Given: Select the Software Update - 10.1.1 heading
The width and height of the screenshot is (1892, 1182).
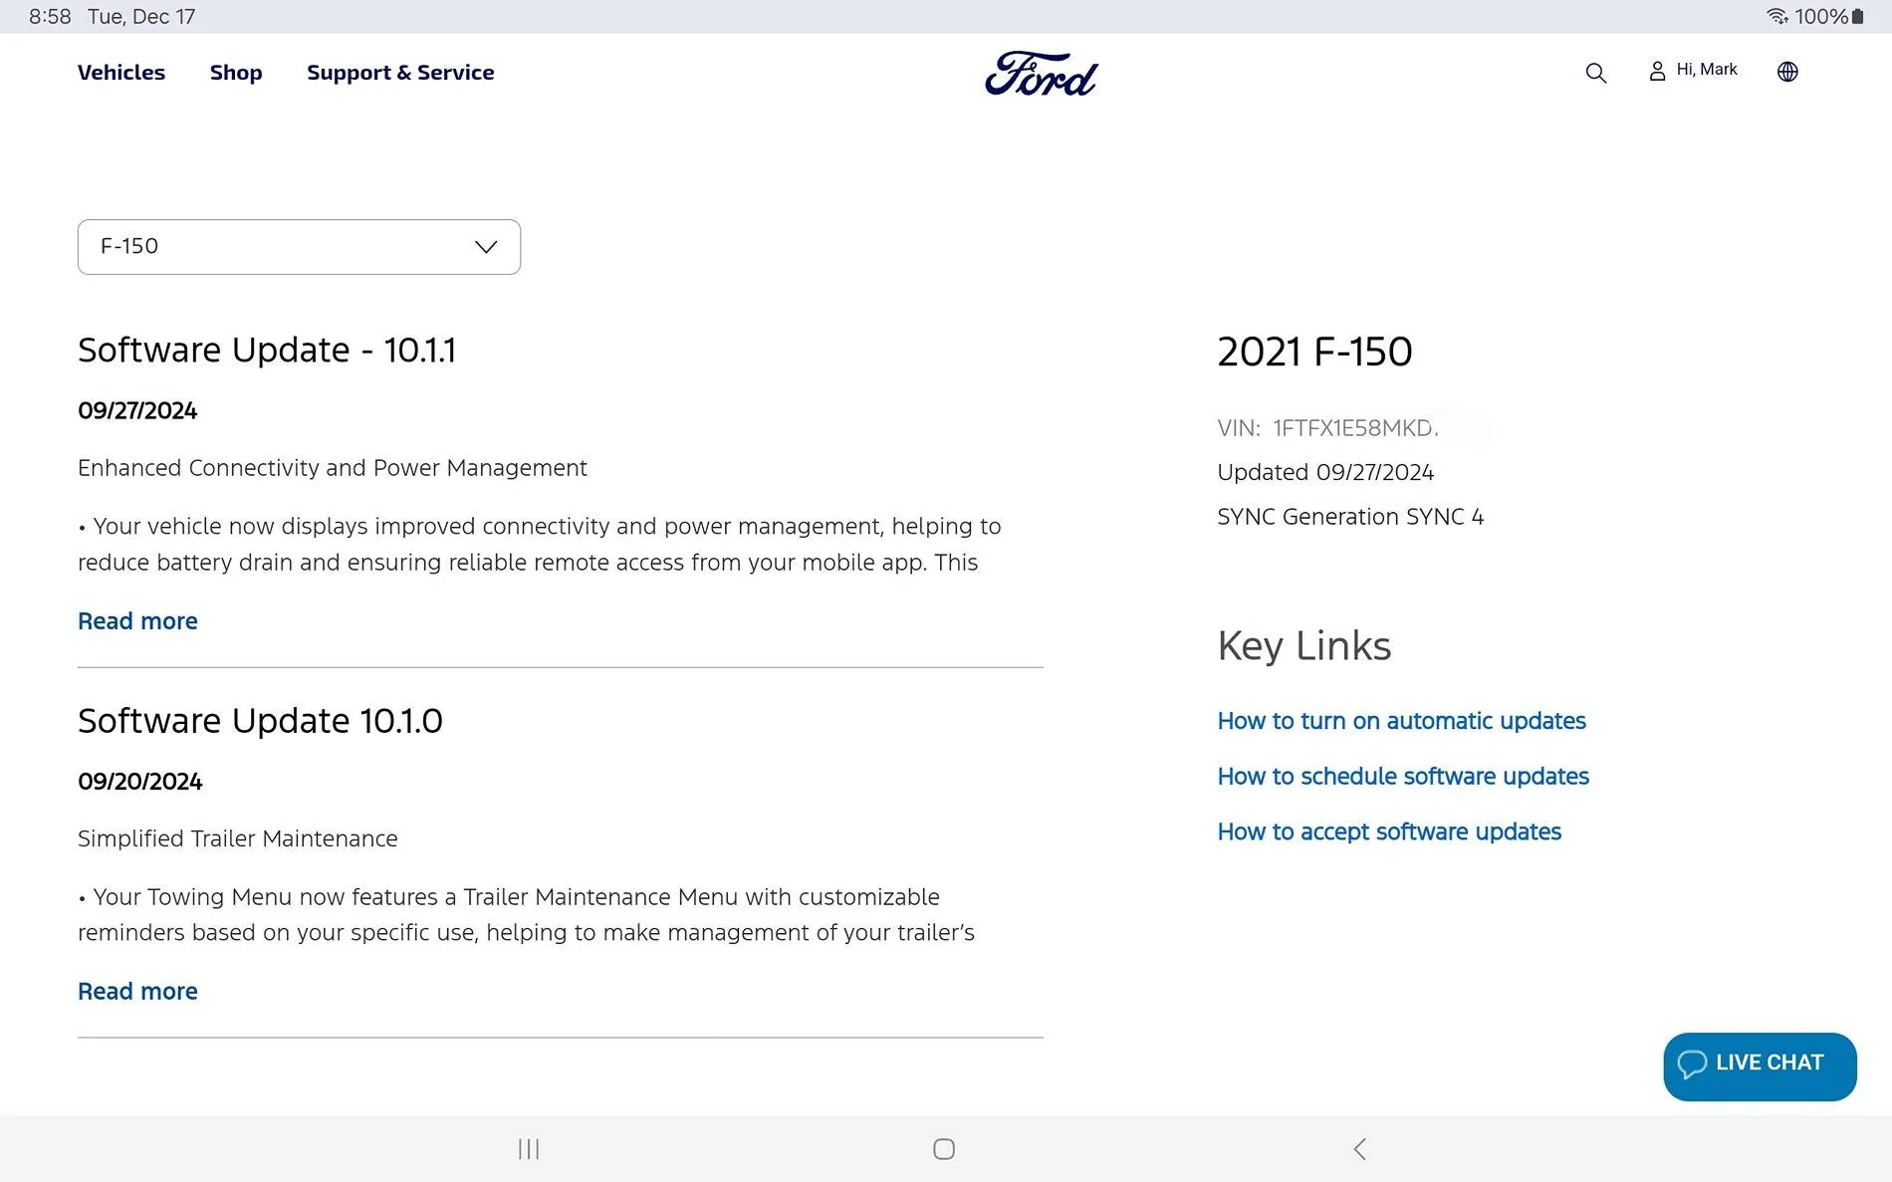Looking at the screenshot, I should click(x=267, y=351).
